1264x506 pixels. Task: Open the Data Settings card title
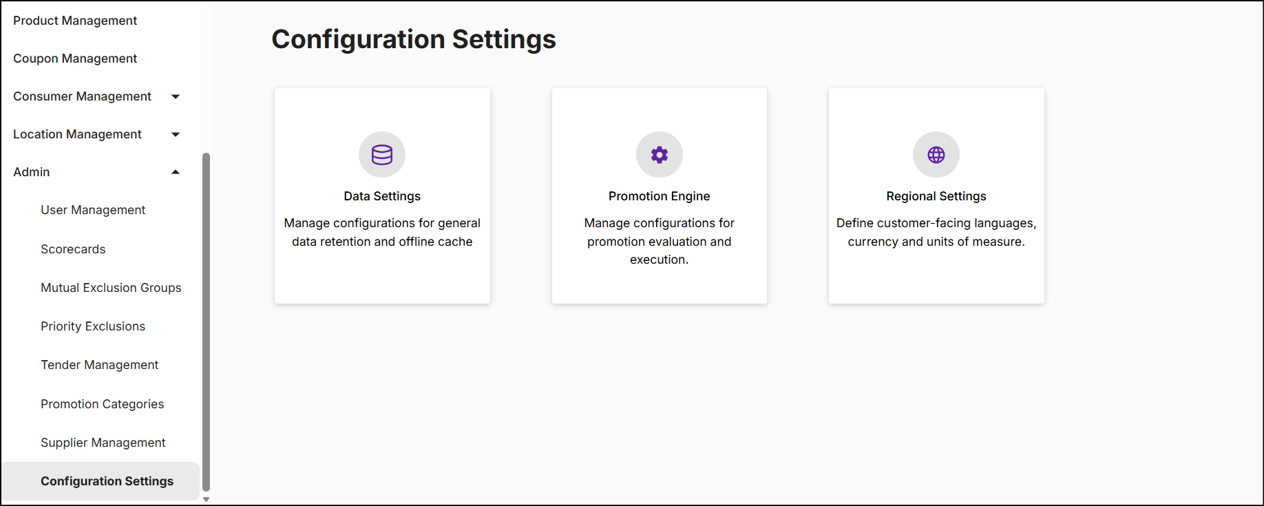[382, 196]
